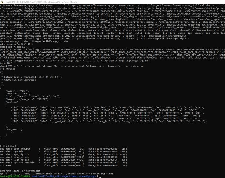Viewport: 225px width, 178px height.
Task: Click the '-include autoconf.h' command line
Action: click(75, 60)
